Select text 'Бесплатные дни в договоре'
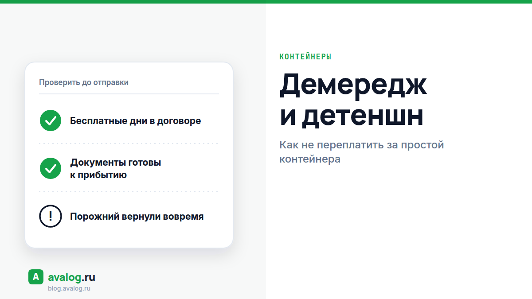The width and height of the screenshot is (532, 299). (135, 120)
